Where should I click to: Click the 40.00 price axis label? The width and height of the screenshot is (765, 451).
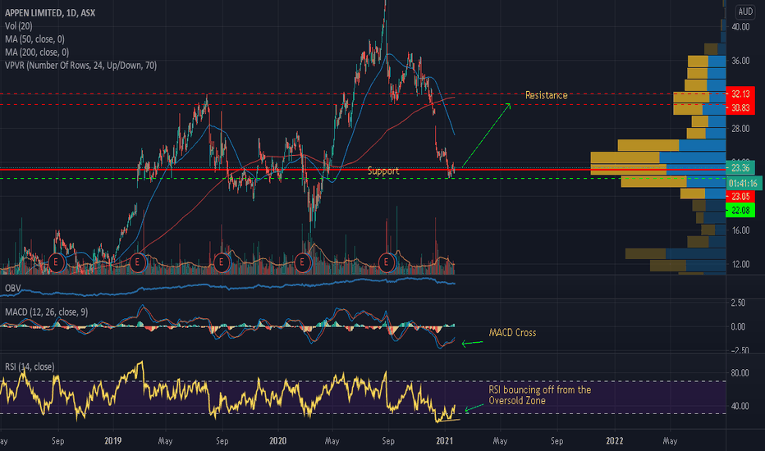[740, 27]
